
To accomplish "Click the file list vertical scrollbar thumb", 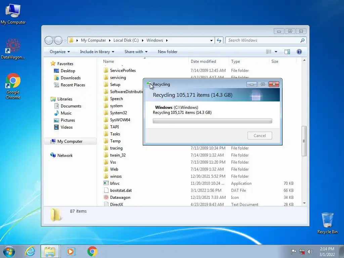I will click(x=304, y=141).
